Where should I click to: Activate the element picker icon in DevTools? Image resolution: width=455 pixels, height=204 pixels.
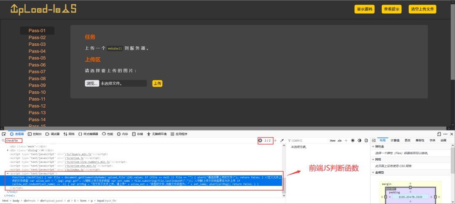pyautogui.click(x=4, y=134)
